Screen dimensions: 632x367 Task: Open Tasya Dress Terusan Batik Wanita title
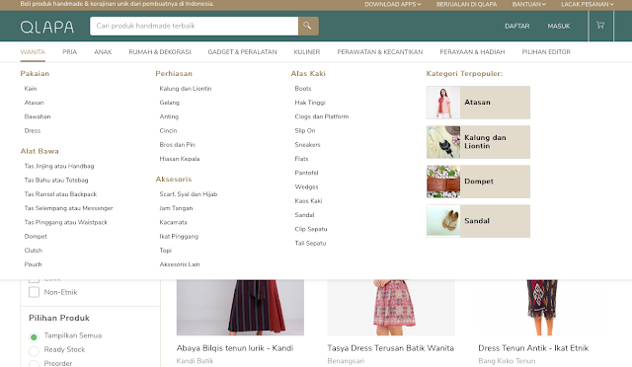pos(391,348)
